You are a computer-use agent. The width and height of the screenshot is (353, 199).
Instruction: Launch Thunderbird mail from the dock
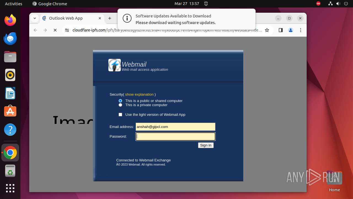pyautogui.click(x=10, y=38)
